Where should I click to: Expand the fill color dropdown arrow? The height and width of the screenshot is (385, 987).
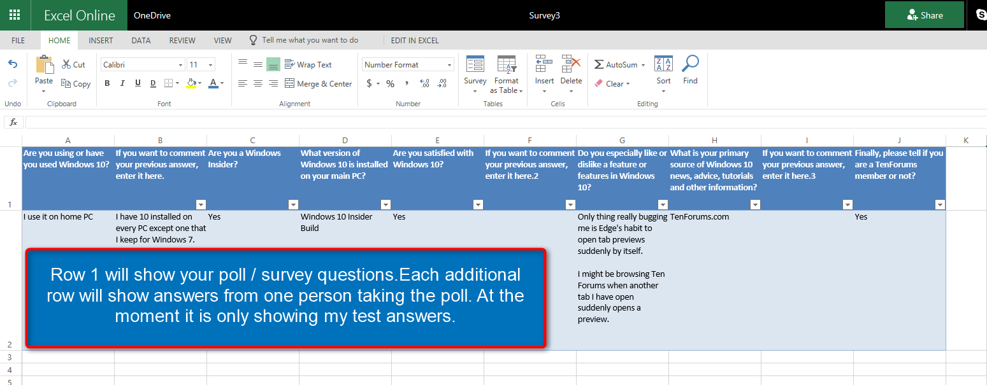pyautogui.click(x=199, y=83)
